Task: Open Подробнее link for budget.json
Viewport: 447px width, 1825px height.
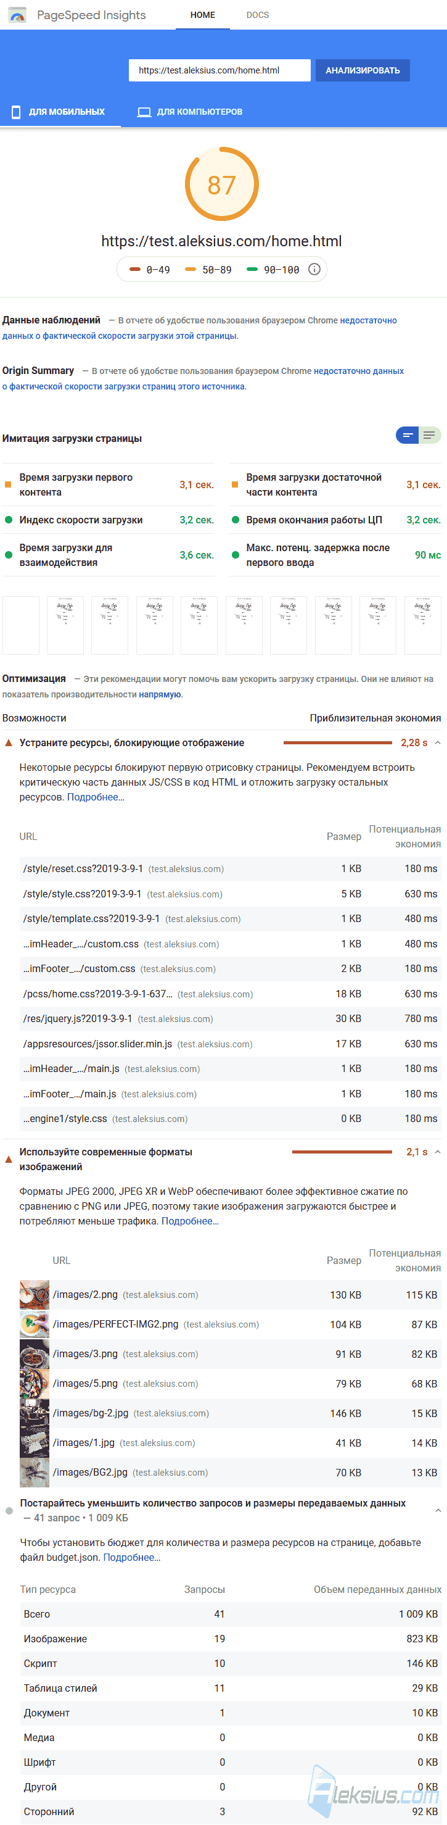Action: [131, 1557]
